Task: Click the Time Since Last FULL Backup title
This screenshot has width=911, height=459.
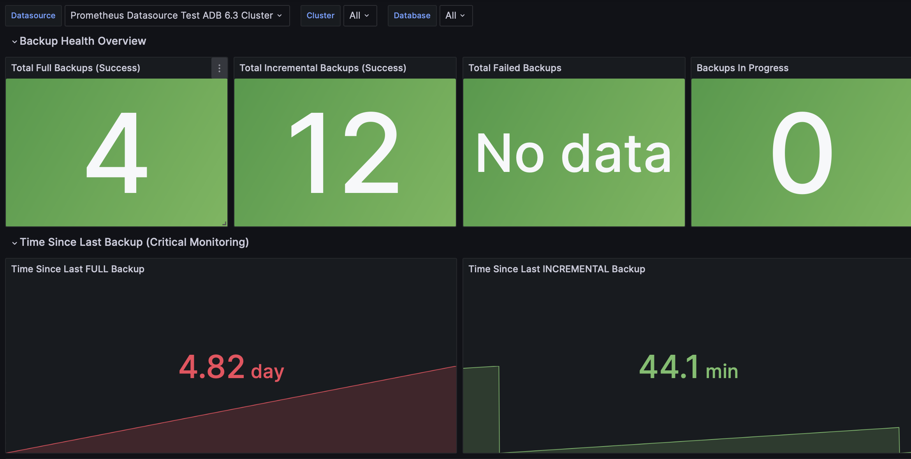Action: [78, 269]
